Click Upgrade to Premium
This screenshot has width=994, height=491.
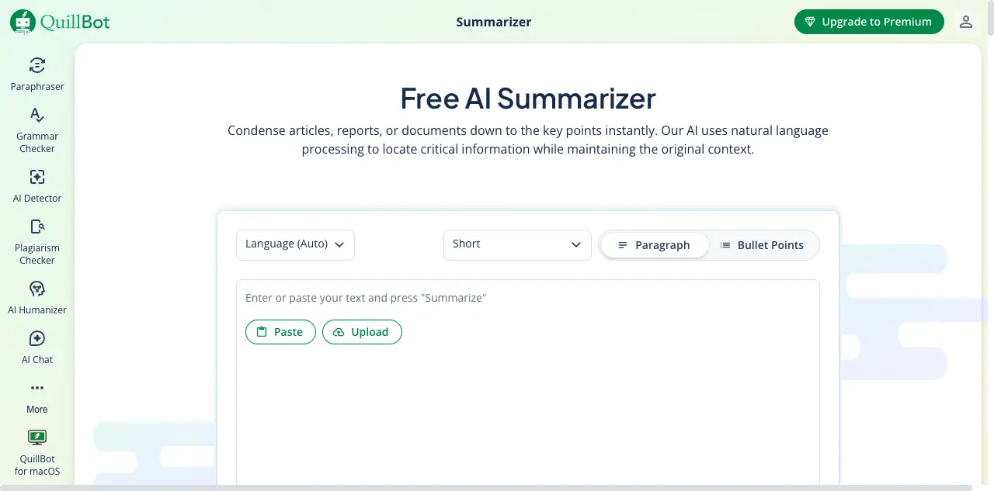869,22
